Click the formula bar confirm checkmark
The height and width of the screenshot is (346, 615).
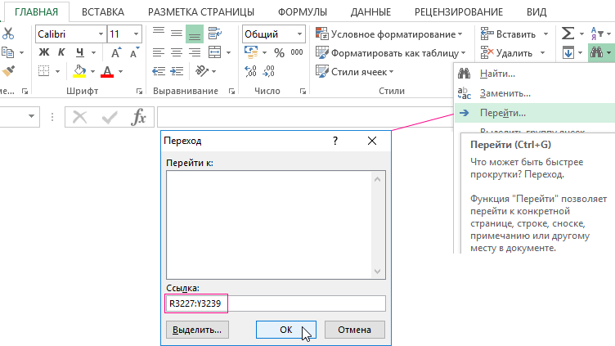pos(110,117)
